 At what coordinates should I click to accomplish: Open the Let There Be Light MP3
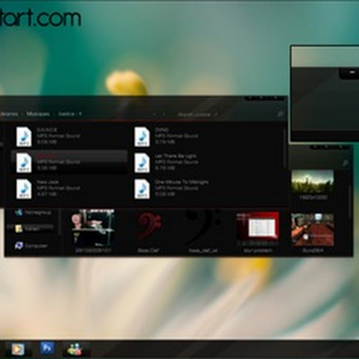point(142,162)
